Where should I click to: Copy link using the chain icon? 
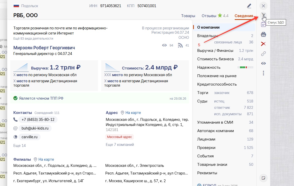[263, 54]
